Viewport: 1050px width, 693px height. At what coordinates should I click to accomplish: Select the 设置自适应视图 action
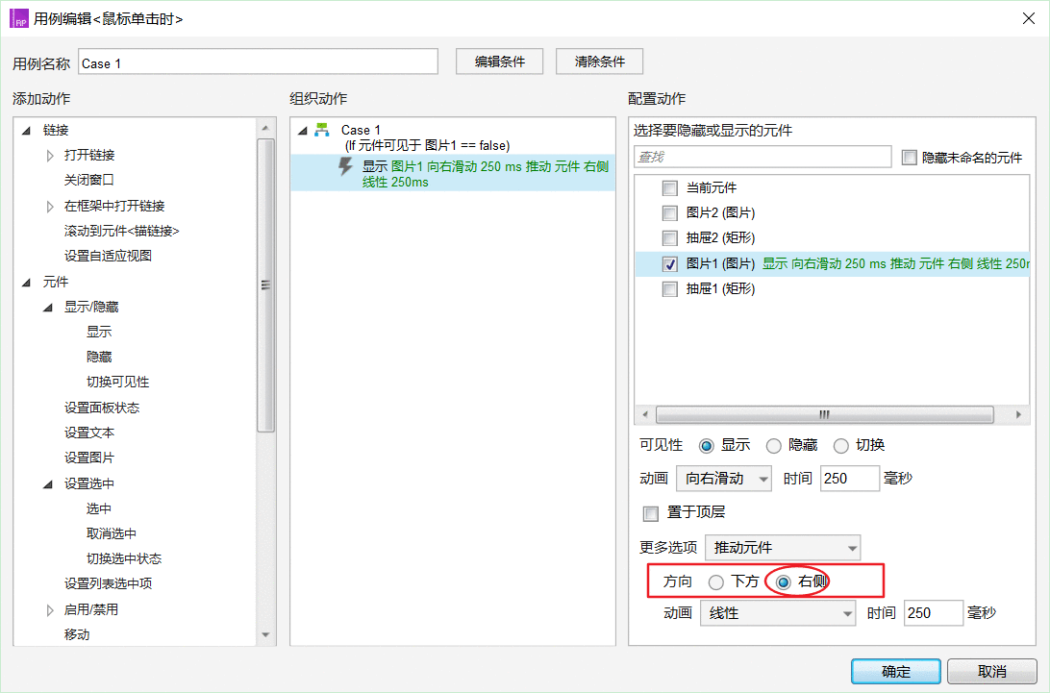pyautogui.click(x=108, y=256)
